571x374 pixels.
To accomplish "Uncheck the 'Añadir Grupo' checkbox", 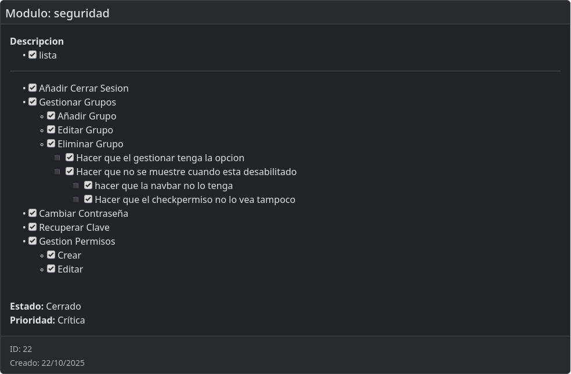I will pyautogui.click(x=51, y=116).
